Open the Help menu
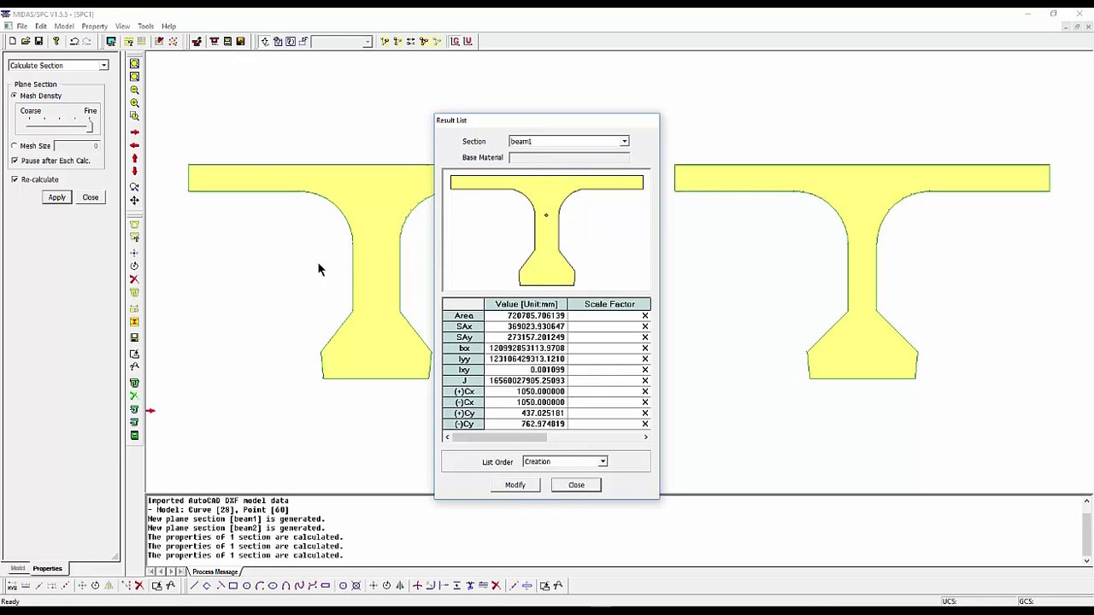This screenshot has height=615, width=1094. pyautogui.click(x=169, y=26)
